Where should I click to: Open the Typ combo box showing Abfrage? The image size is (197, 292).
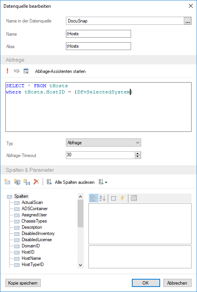(x=103, y=143)
